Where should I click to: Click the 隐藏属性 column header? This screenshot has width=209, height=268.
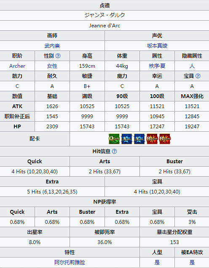[x=192, y=56]
